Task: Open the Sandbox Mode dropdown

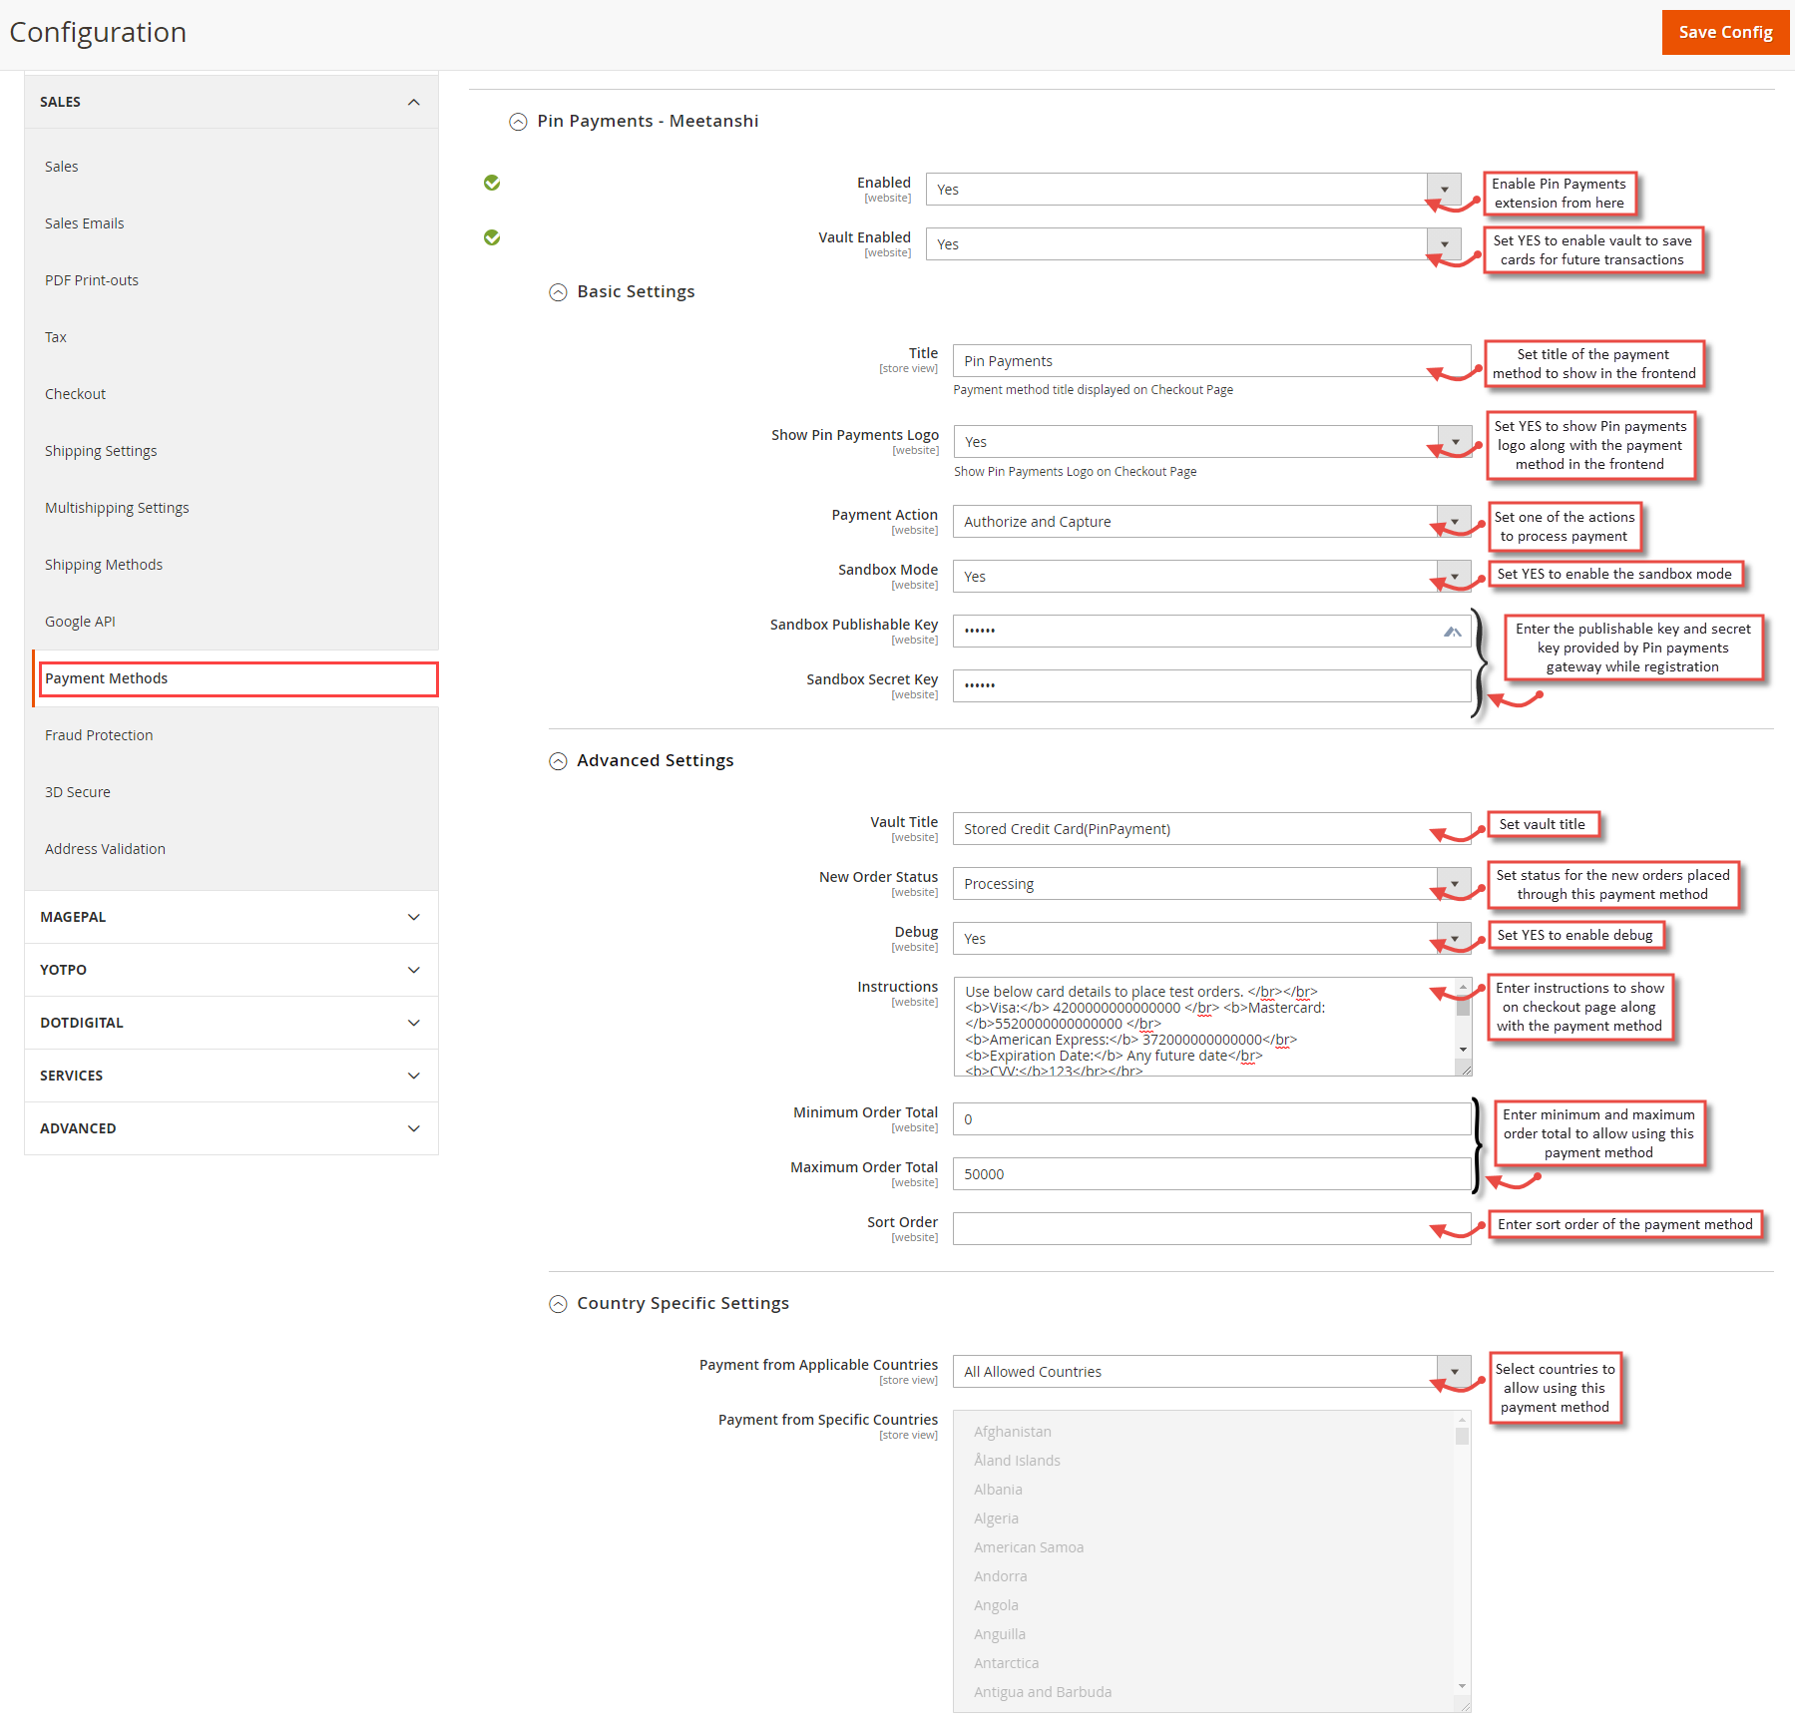Action: click(1211, 577)
